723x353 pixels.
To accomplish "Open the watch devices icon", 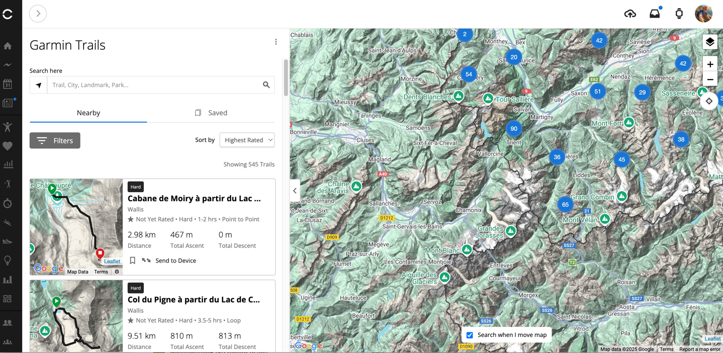I will tap(679, 14).
